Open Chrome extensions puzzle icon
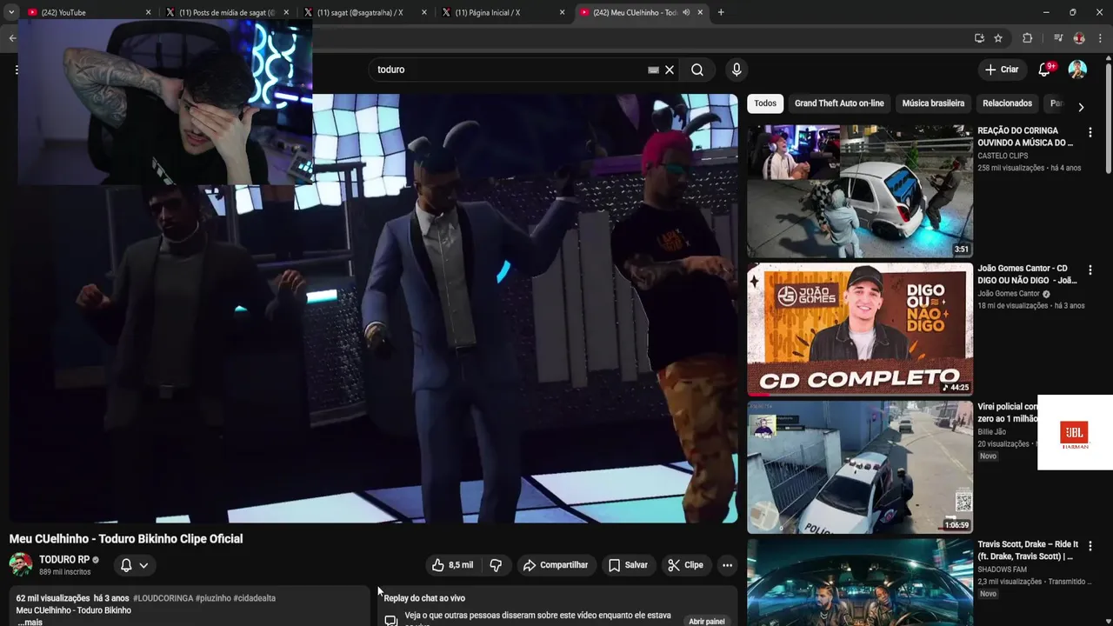1113x626 pixels. (1027, 38)
